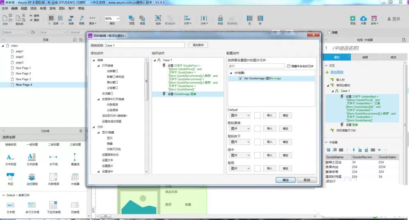Click the cloud share icon
Image resolution: width=409 pixels, height=220 pixels.
tap(364, 18)
